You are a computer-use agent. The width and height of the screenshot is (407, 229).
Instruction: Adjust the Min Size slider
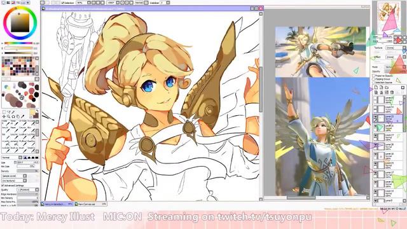click(25, 167)
